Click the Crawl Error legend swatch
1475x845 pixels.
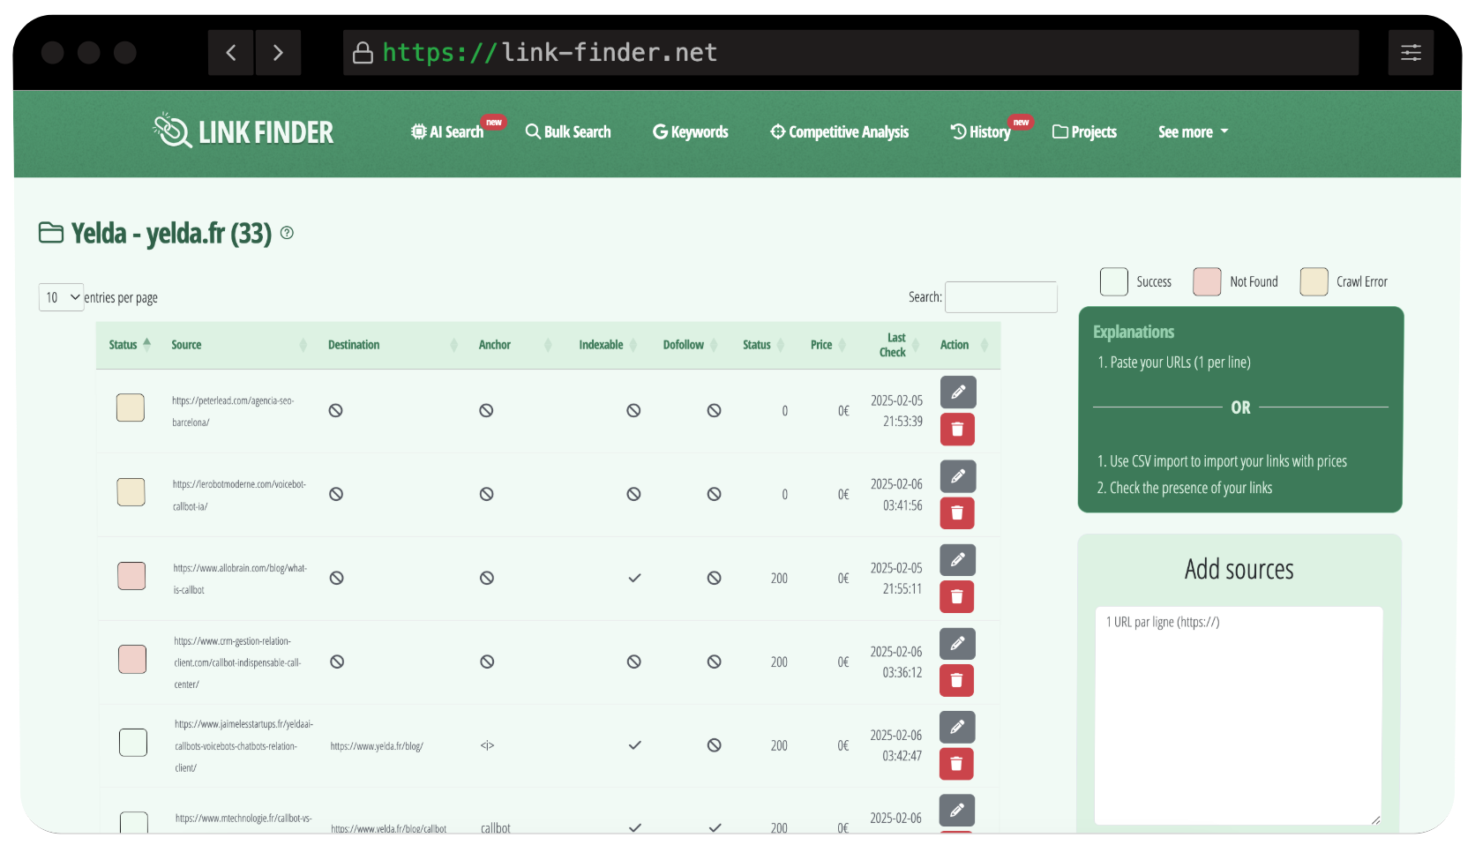(1314, 281)
